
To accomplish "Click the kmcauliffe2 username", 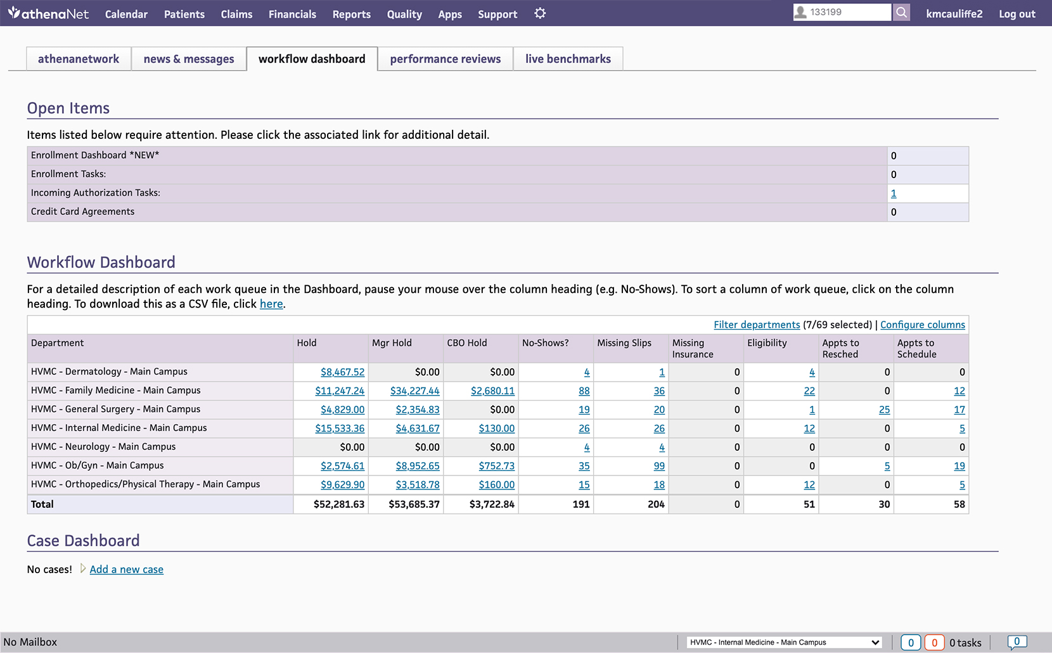I will 954,14.
